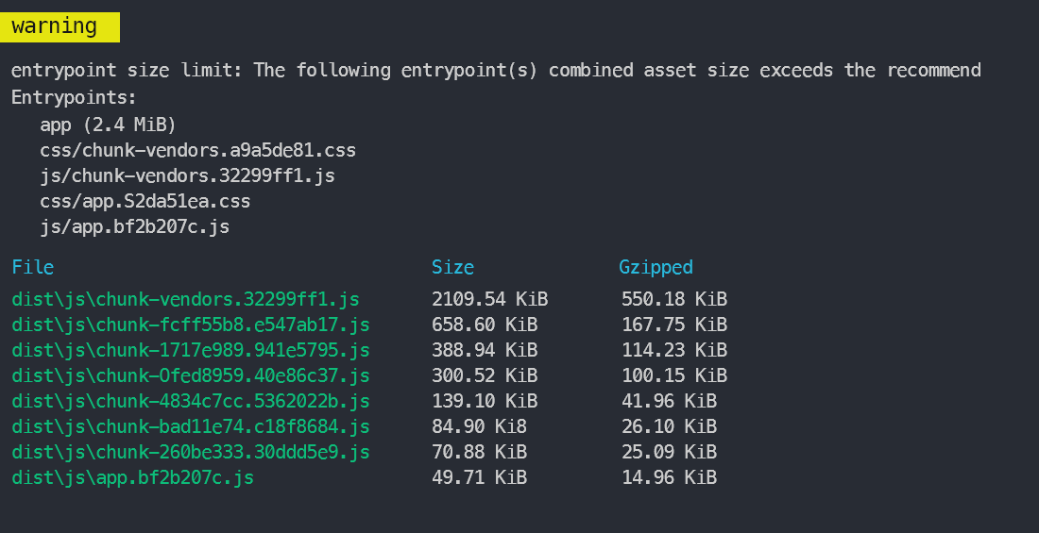This screenshot has width=1039, height=533.
Task: Click dist\js\chunk-1717e989.941e5795.js file path
Action: (x=191, y=350)
